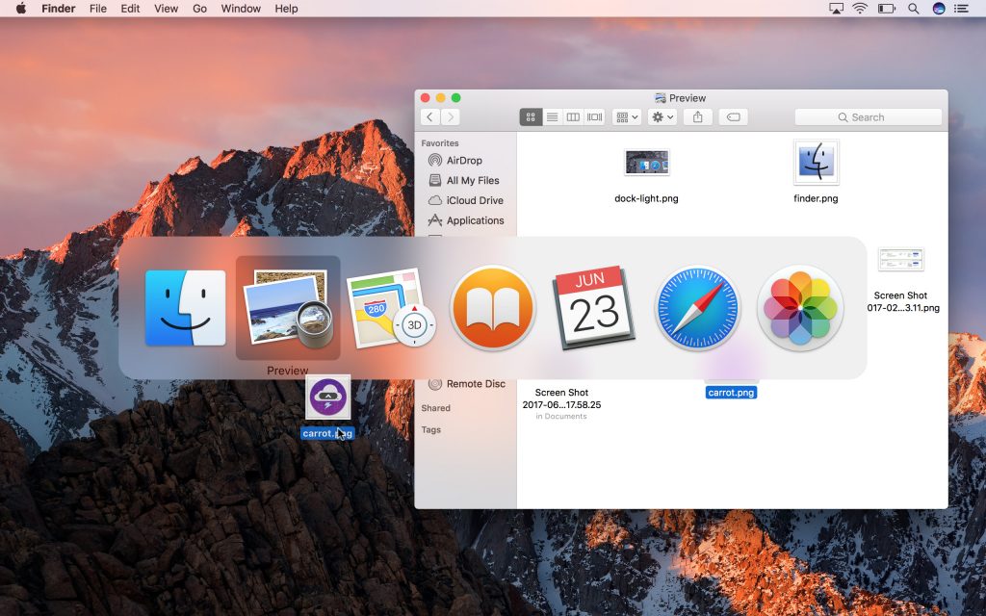
Task: Click the Finder Search field
Action: point(869,116)
